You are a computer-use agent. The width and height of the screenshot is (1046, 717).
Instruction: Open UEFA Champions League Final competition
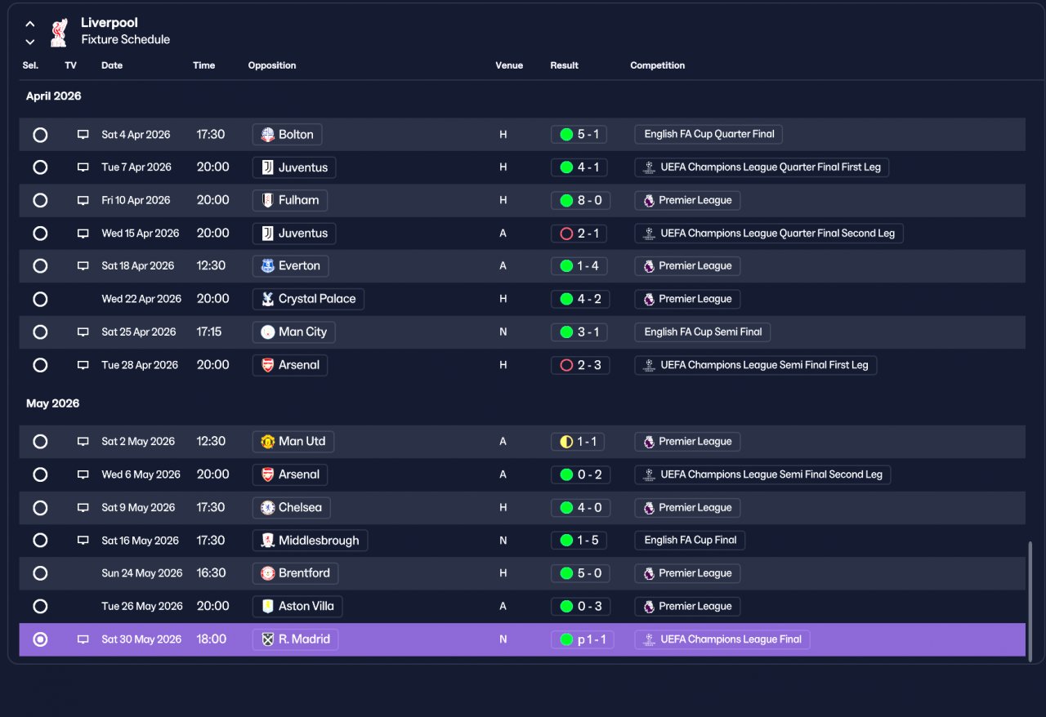coord(722,639)
